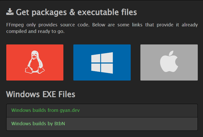This screenshot has height=137, width=203.
Task: Choose the Windows logo icon
Action: point(102,63)
